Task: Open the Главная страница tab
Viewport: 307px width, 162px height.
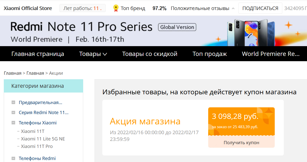Action: point(38,54)
